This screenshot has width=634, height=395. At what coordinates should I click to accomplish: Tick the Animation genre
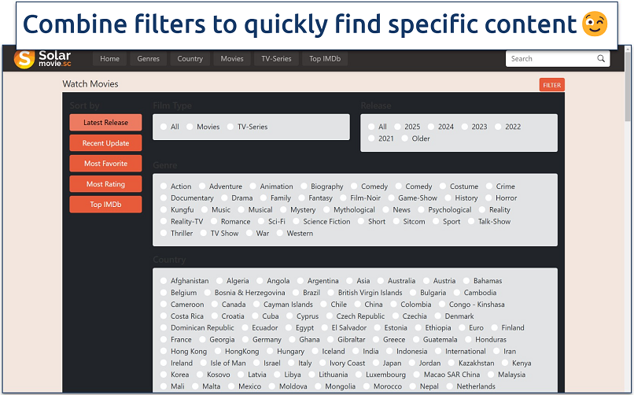point(252,186)
